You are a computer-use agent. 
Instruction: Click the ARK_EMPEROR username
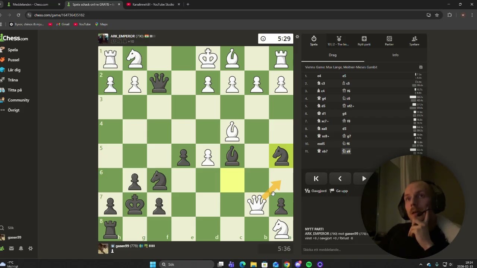click(x=122, y=36)
